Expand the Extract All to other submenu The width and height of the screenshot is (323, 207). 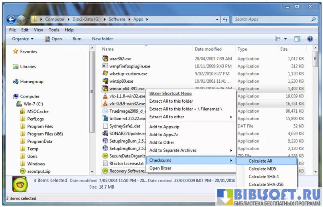pos(231,117)
